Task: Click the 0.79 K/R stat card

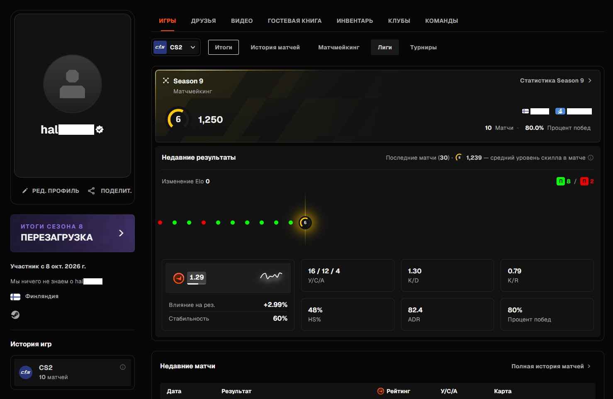Action: tap(547, 275)
